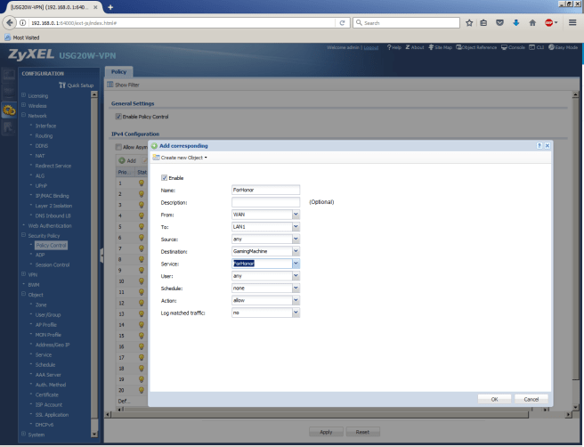Open the Action dropdown

pyautogui.click(x=296, y=301)
